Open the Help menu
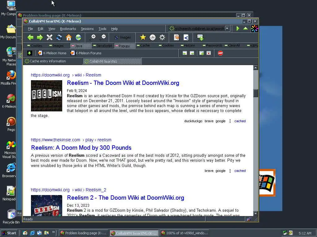317x237 pixels. (115, 29)
